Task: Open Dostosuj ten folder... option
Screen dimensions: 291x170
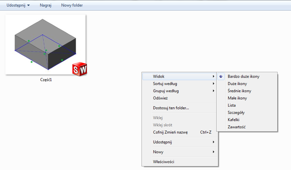Action: (179, 108)
